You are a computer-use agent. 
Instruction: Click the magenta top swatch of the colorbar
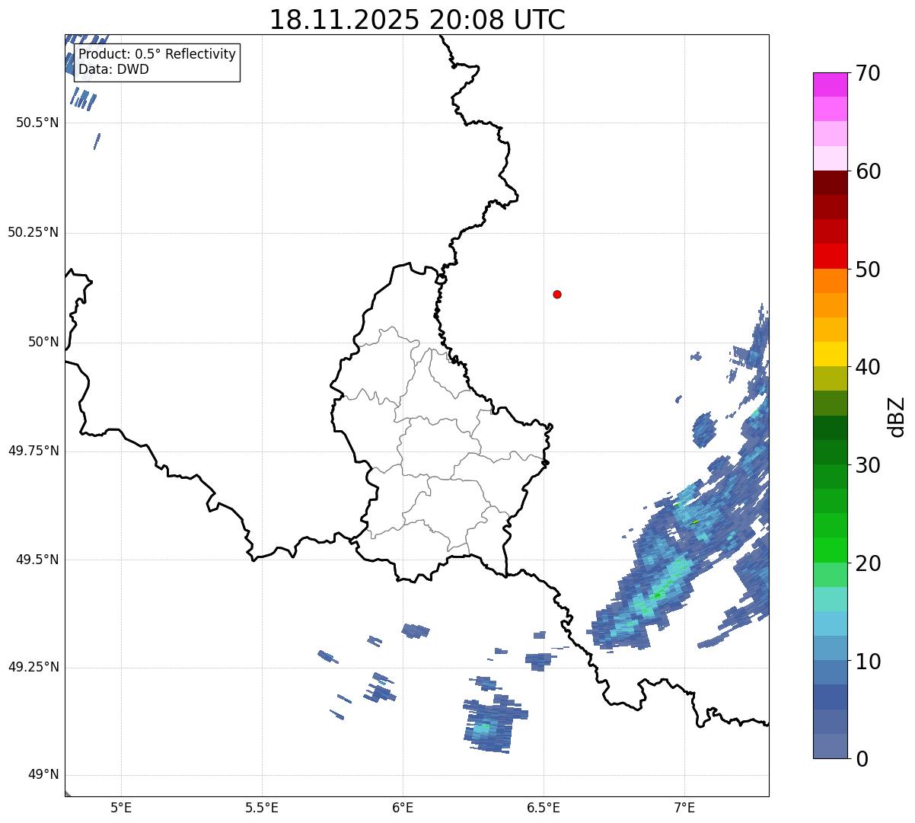831,85
